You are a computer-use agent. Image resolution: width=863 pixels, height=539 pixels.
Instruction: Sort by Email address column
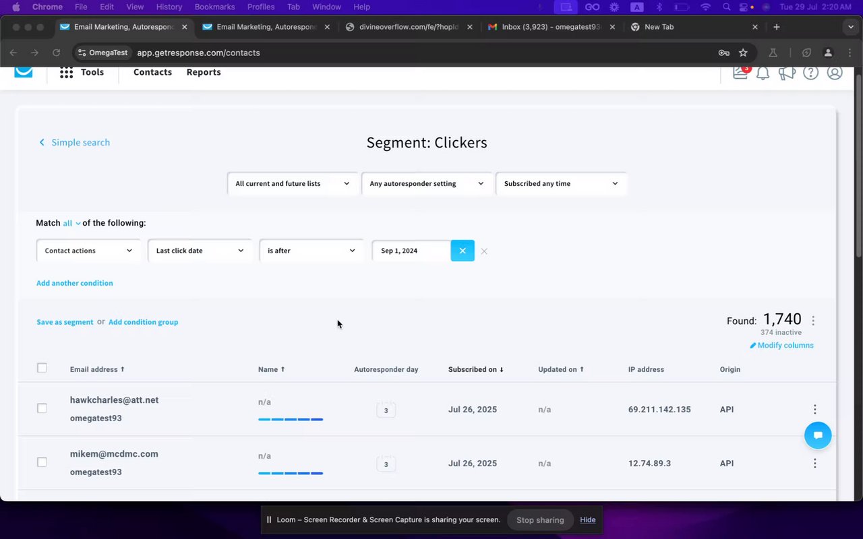pos(97,369)
